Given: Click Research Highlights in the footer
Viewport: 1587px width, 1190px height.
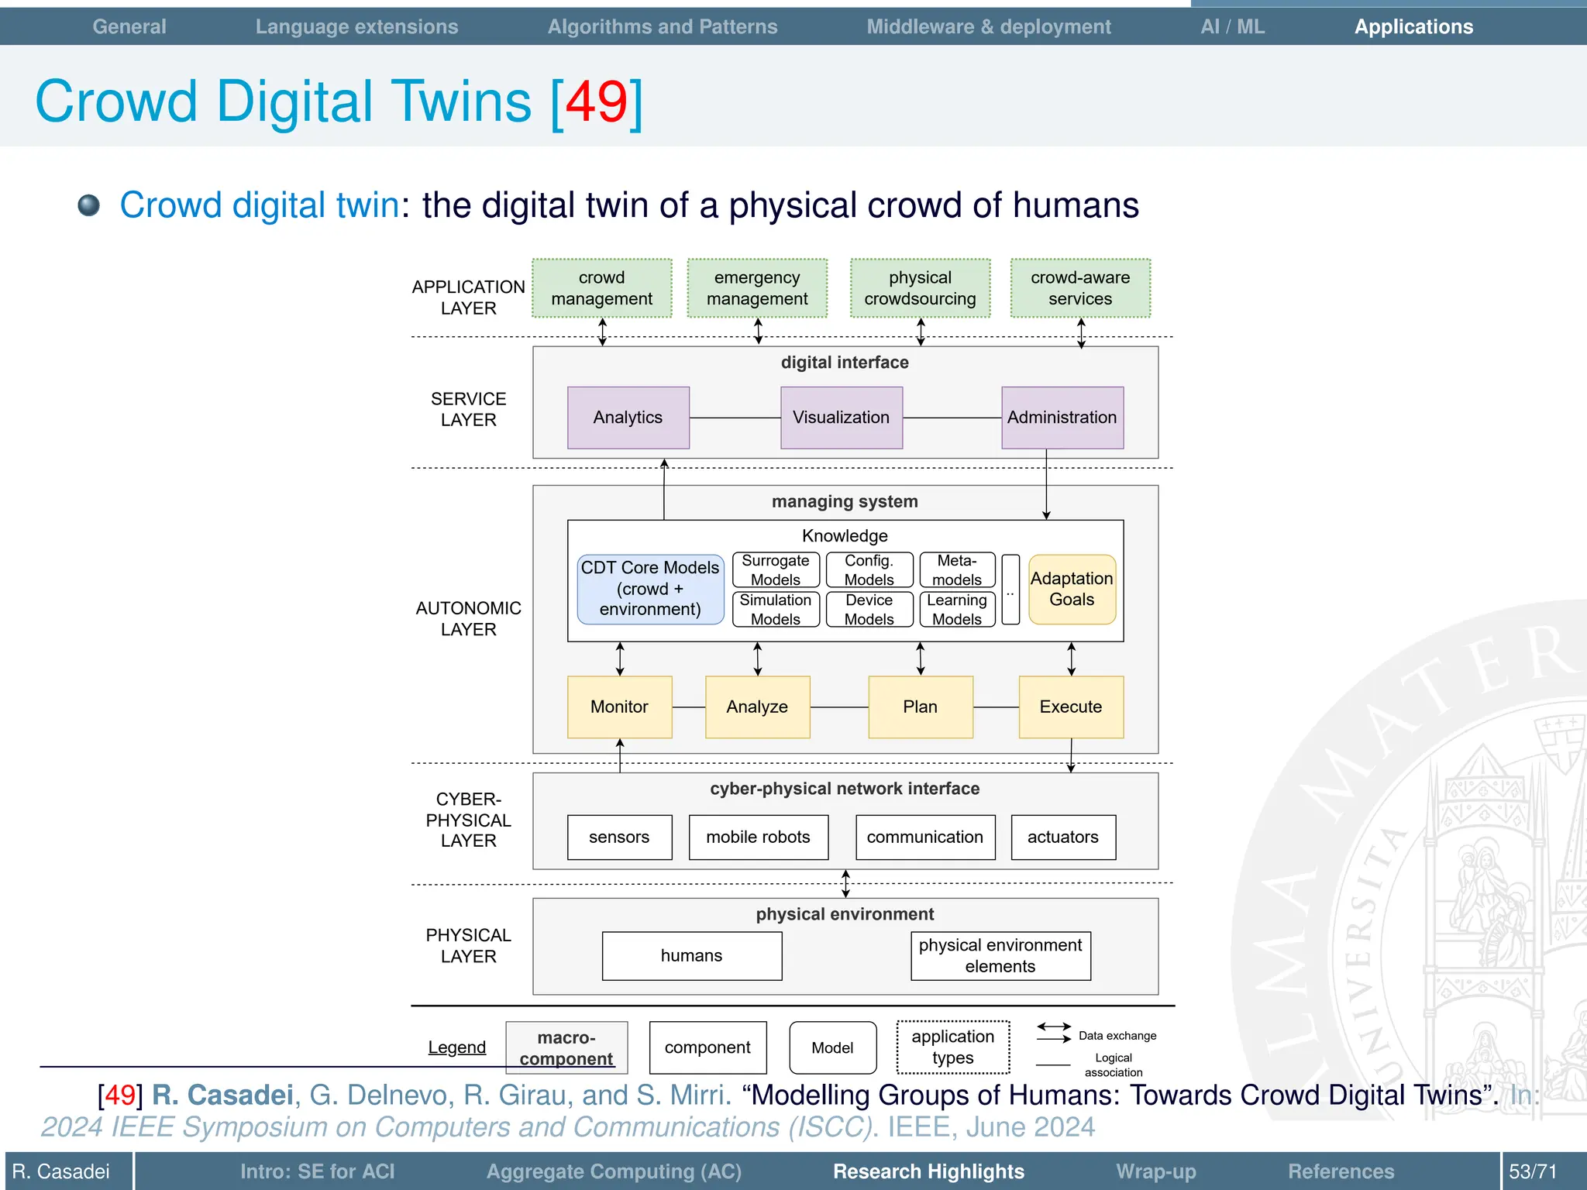Looking at the screenshot, I should click(x=928, y=1171).
